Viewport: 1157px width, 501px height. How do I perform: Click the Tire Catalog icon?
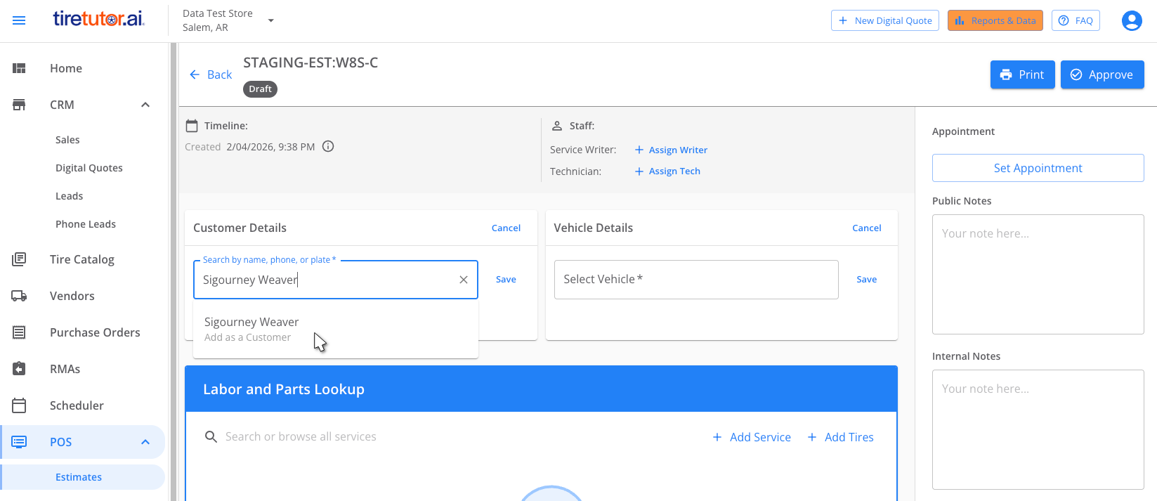(x=19, y=259)
